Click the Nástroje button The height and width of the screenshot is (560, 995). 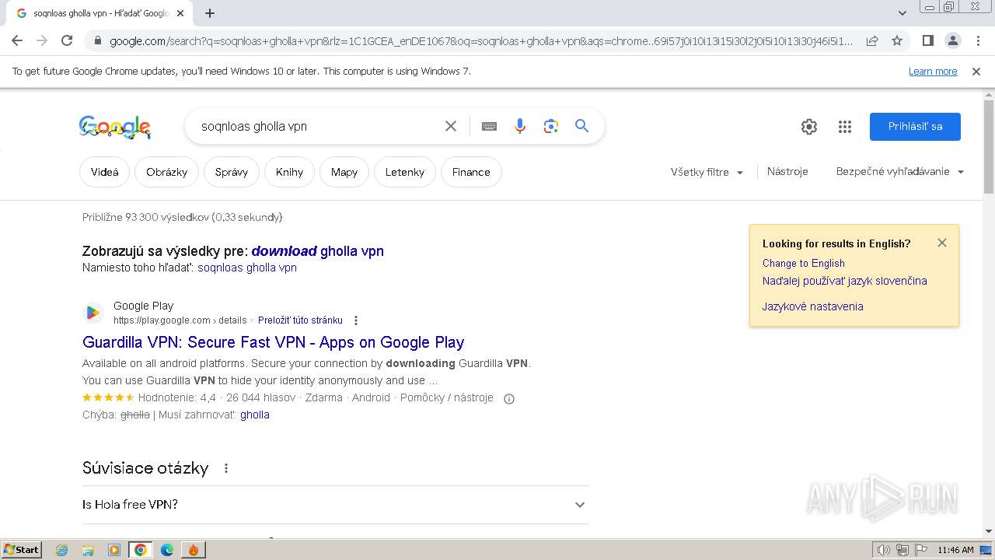(x=787, y=171)
